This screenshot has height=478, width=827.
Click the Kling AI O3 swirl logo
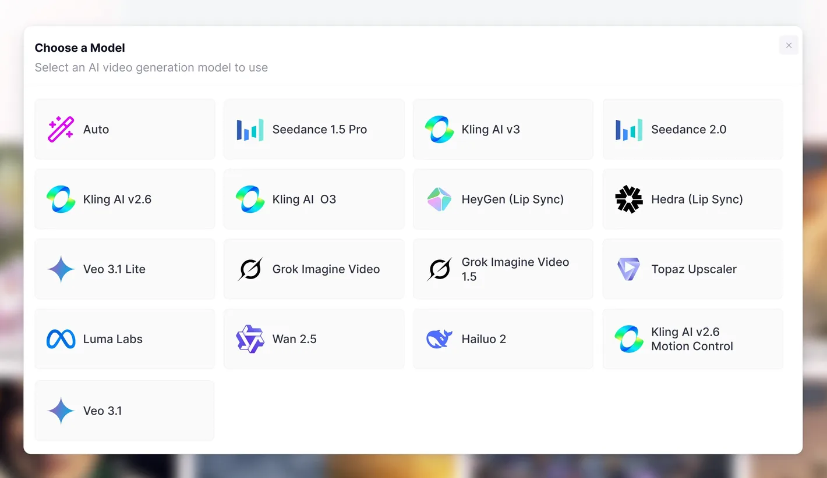pyautogui.click(x=250, y=199)
